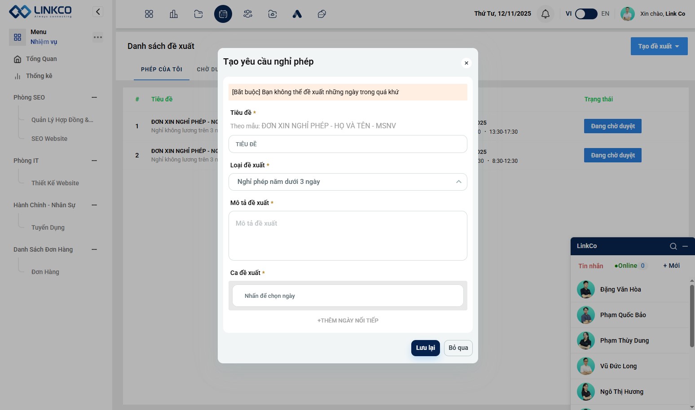Select the 'Tin nhắn' chat tab

[590, 266]
